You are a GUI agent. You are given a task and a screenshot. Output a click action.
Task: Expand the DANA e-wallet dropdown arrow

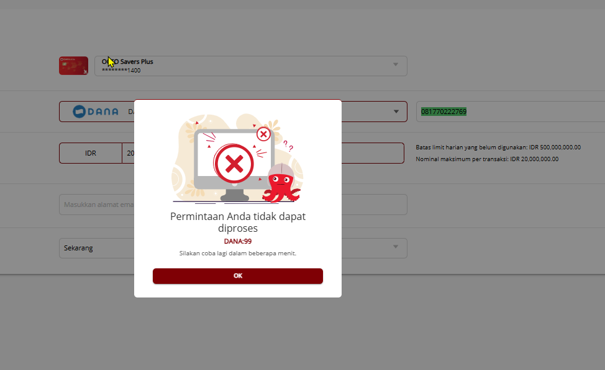point(396,112)
